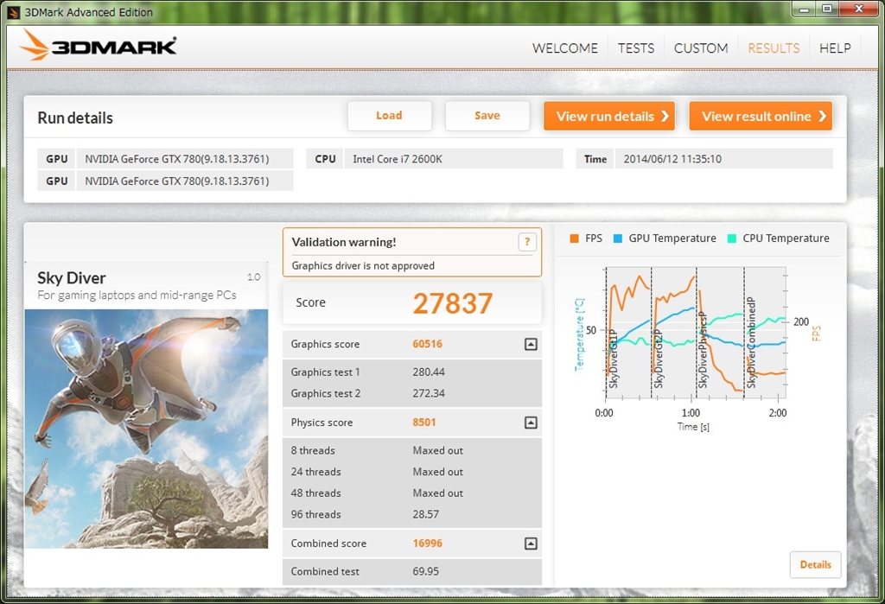Minimize the 3DMark window
This screenshot has width=885, height=604.
point(805,9)
